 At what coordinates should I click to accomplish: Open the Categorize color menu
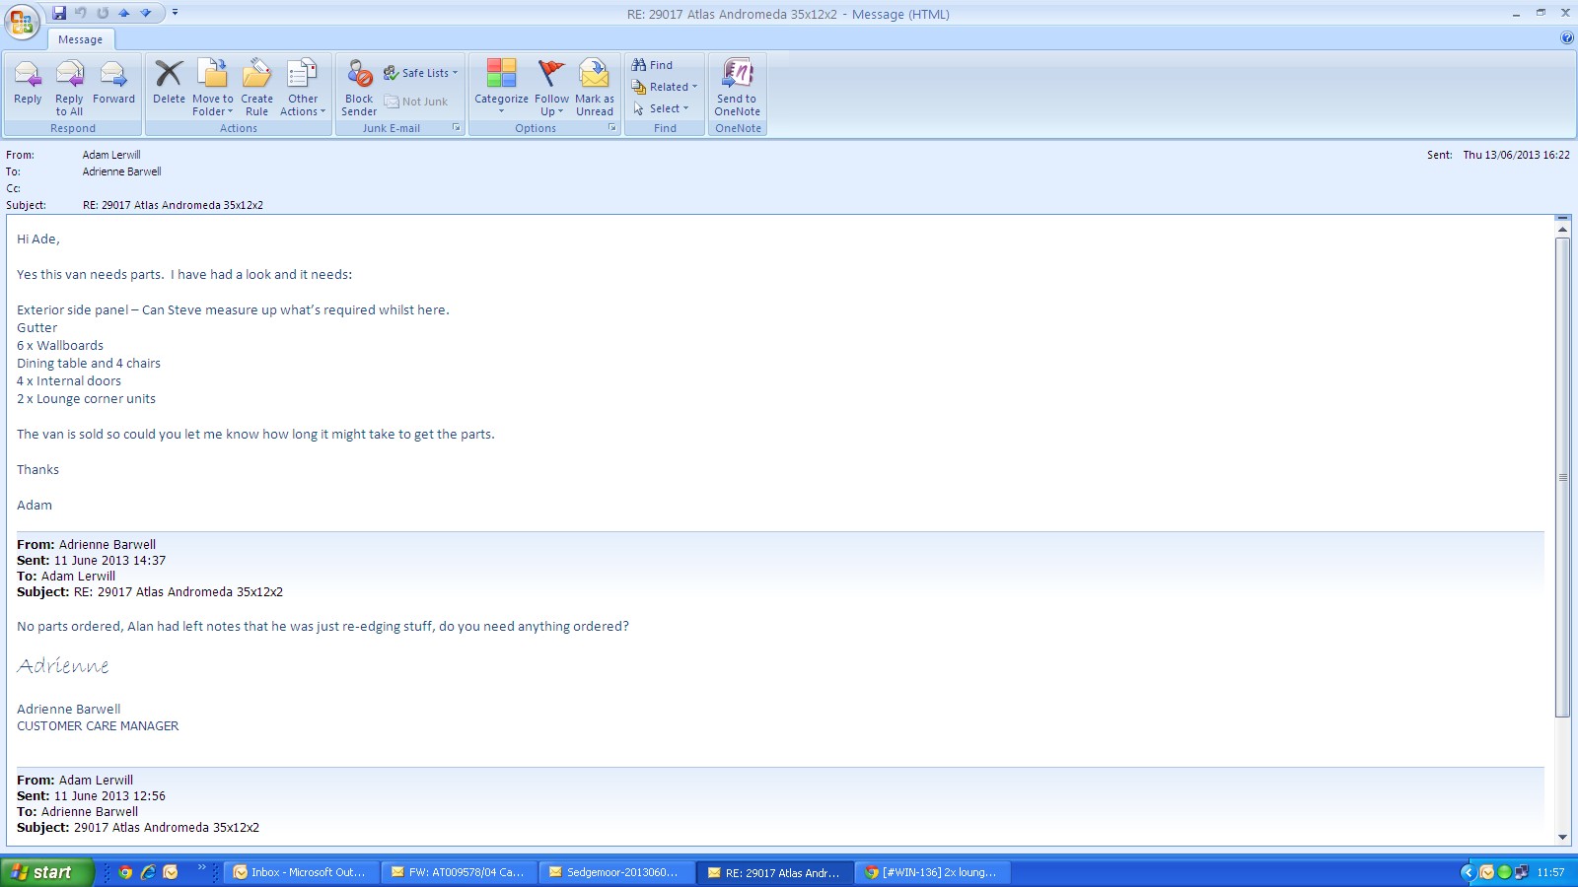click(x=501, y=88)
